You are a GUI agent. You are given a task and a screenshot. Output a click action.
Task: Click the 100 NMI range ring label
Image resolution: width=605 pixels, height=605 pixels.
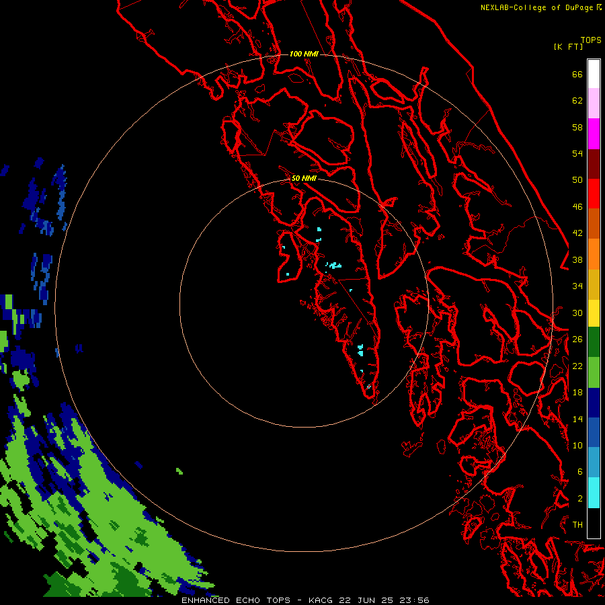(x=304, y=54)
